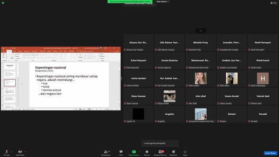Click Ronaldi's participant tile

click(263, 114)
